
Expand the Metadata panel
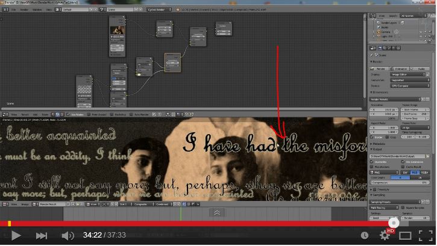point(378,144)
